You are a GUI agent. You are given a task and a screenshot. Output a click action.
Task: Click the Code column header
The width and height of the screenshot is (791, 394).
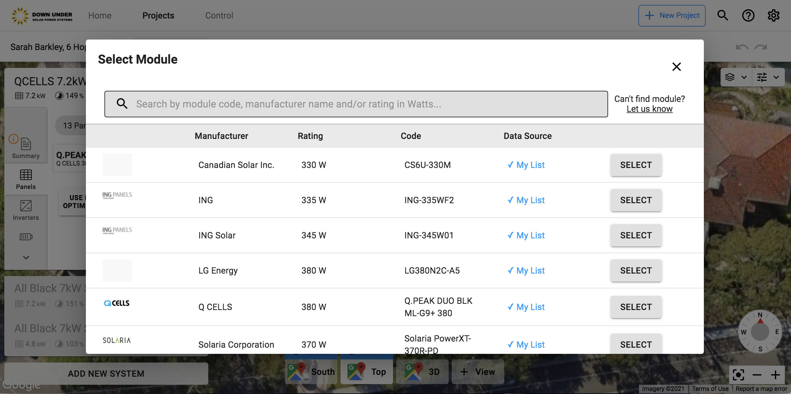[411, 136]
